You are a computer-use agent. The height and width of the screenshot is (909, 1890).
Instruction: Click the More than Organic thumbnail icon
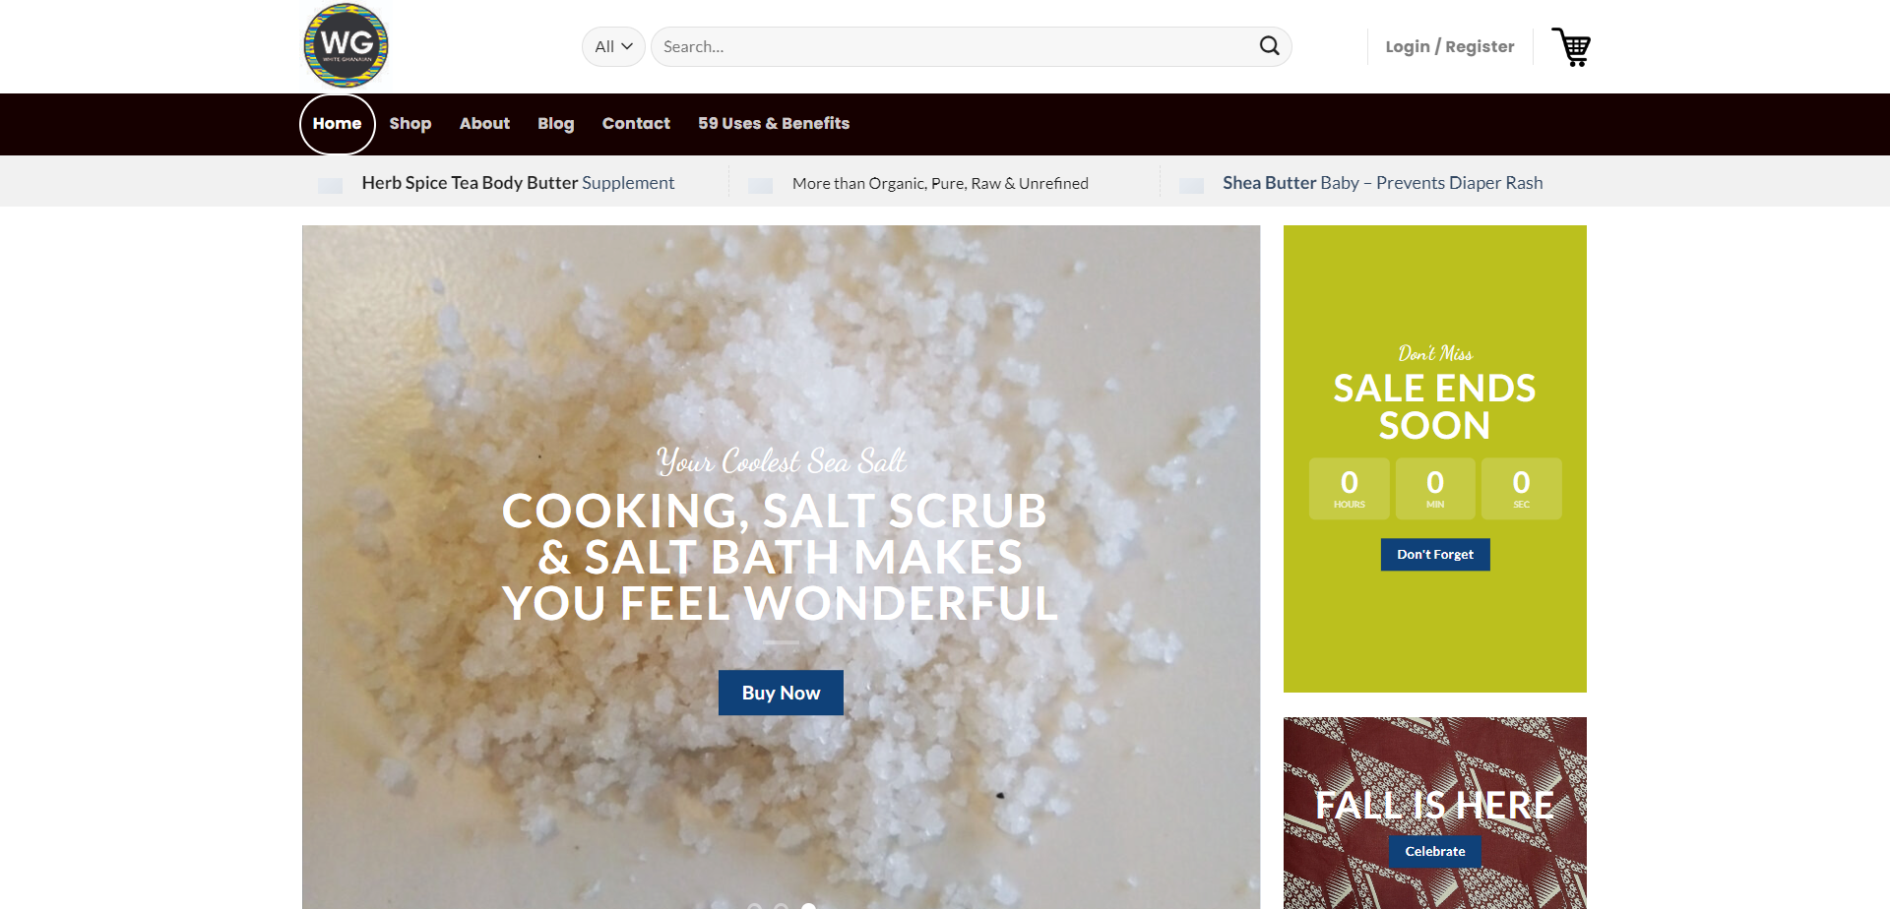click(760, 185)
